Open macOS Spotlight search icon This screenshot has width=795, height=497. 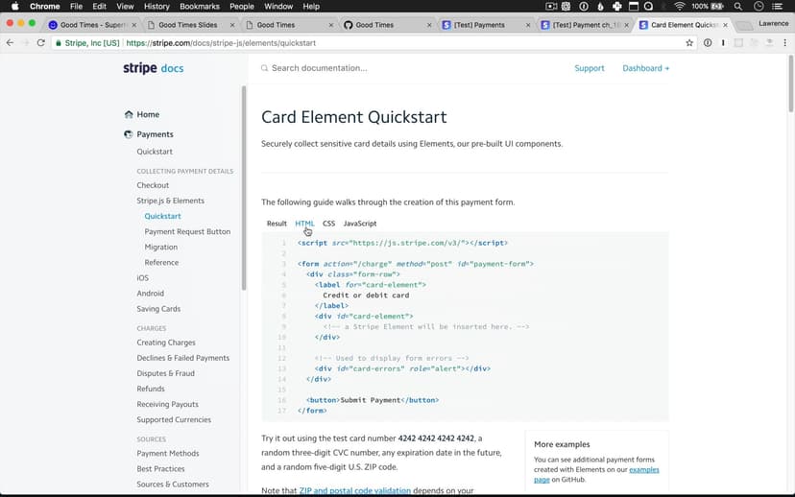[x=737, y=7]
